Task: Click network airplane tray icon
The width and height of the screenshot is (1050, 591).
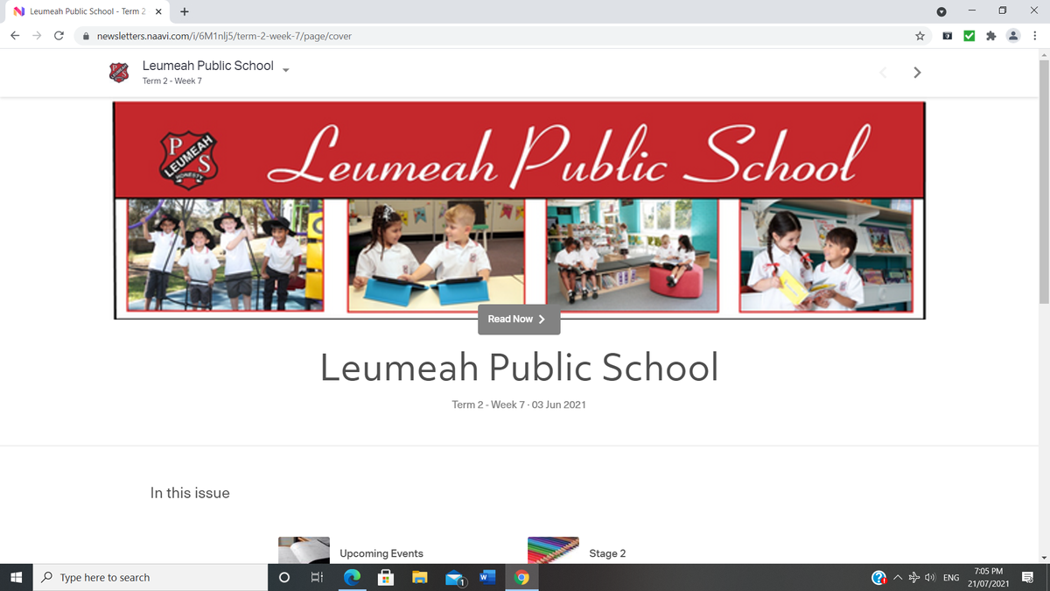Action: coord(914,578)
